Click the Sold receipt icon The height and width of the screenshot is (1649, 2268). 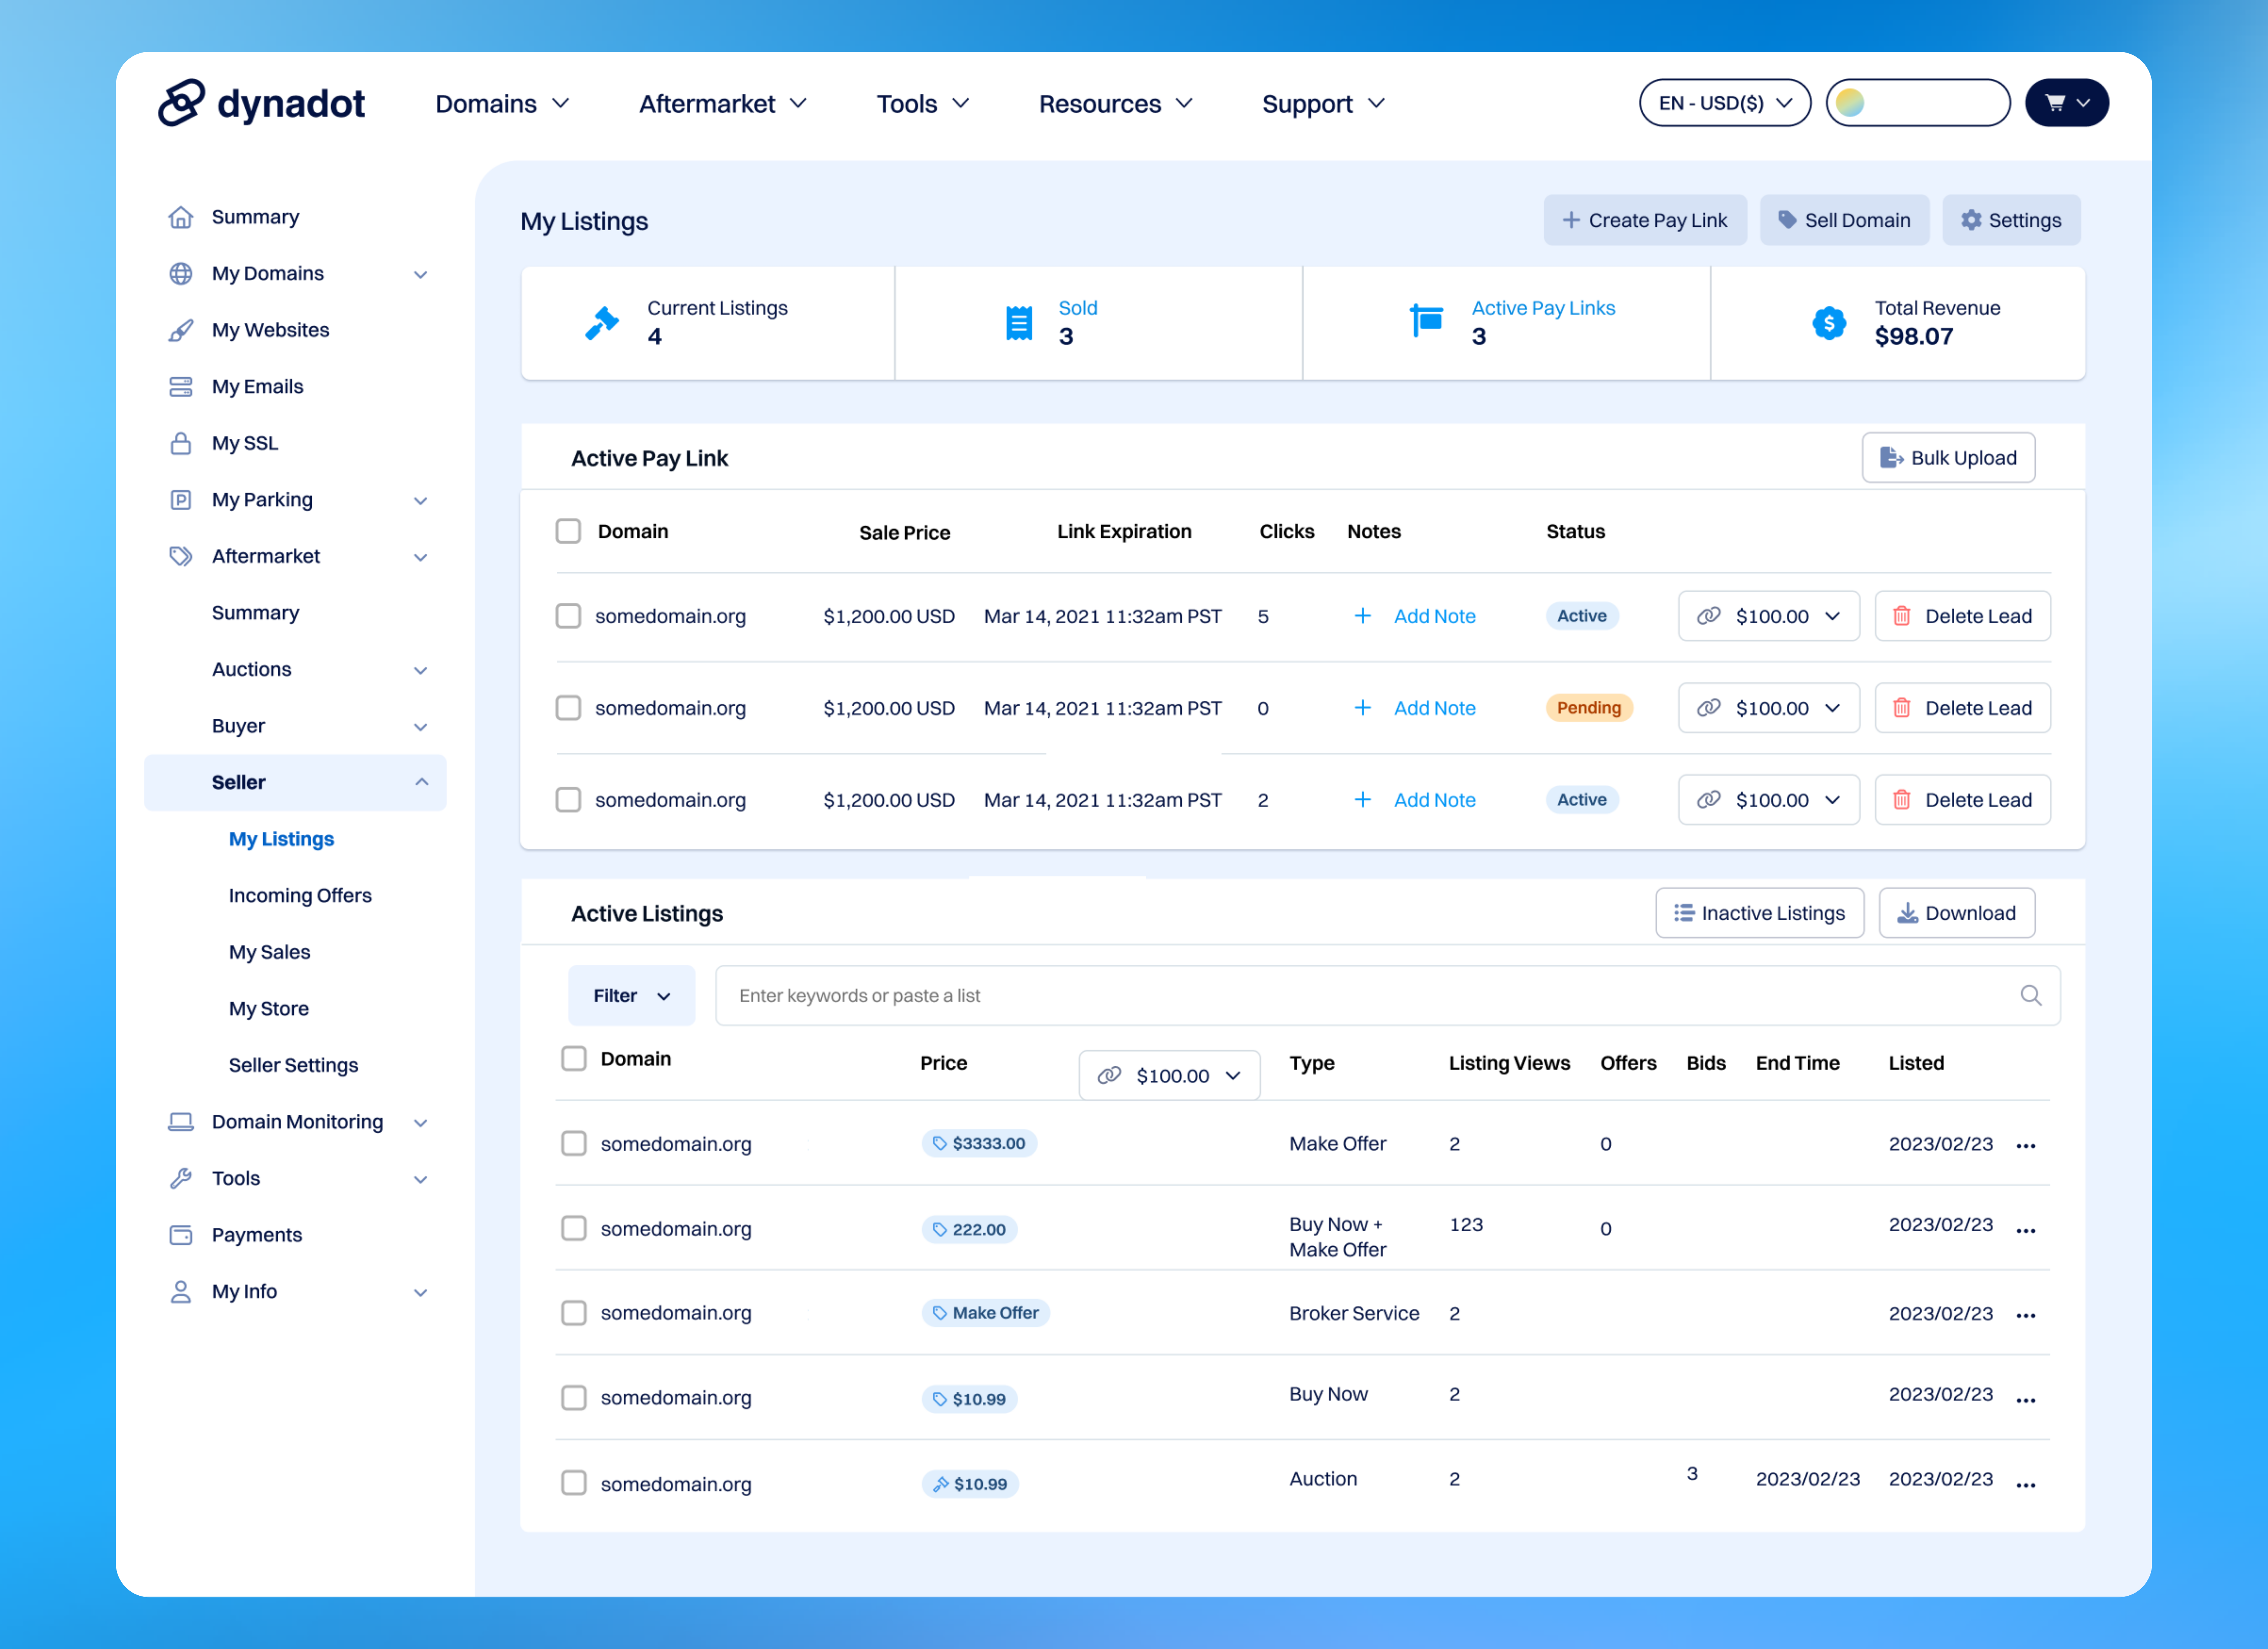tap(1019, 323)
